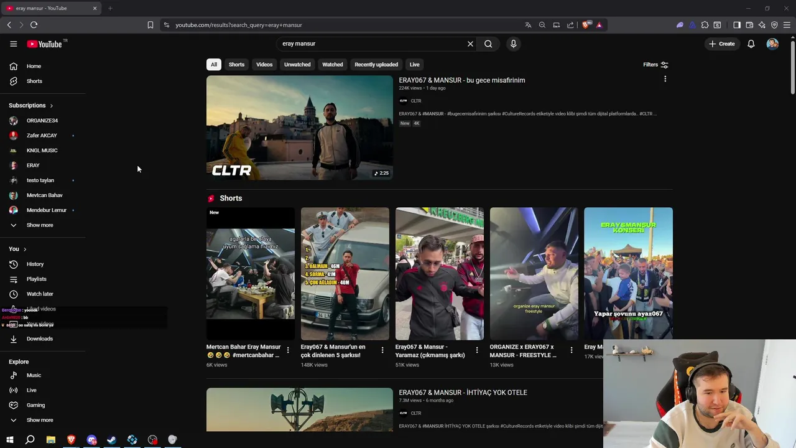Open the account avatar menu

[772, 44]
